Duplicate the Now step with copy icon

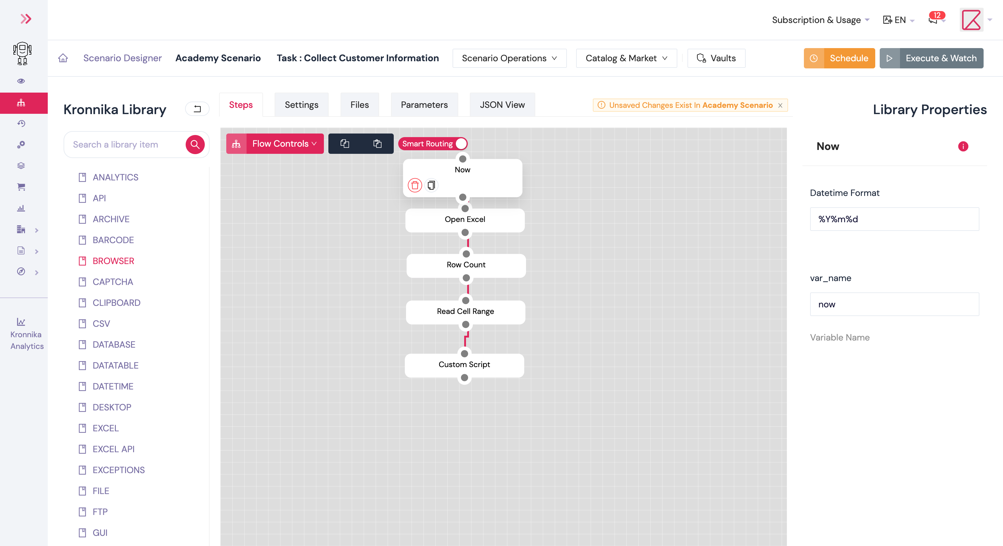pyautogui.click(x=431, y=185)
